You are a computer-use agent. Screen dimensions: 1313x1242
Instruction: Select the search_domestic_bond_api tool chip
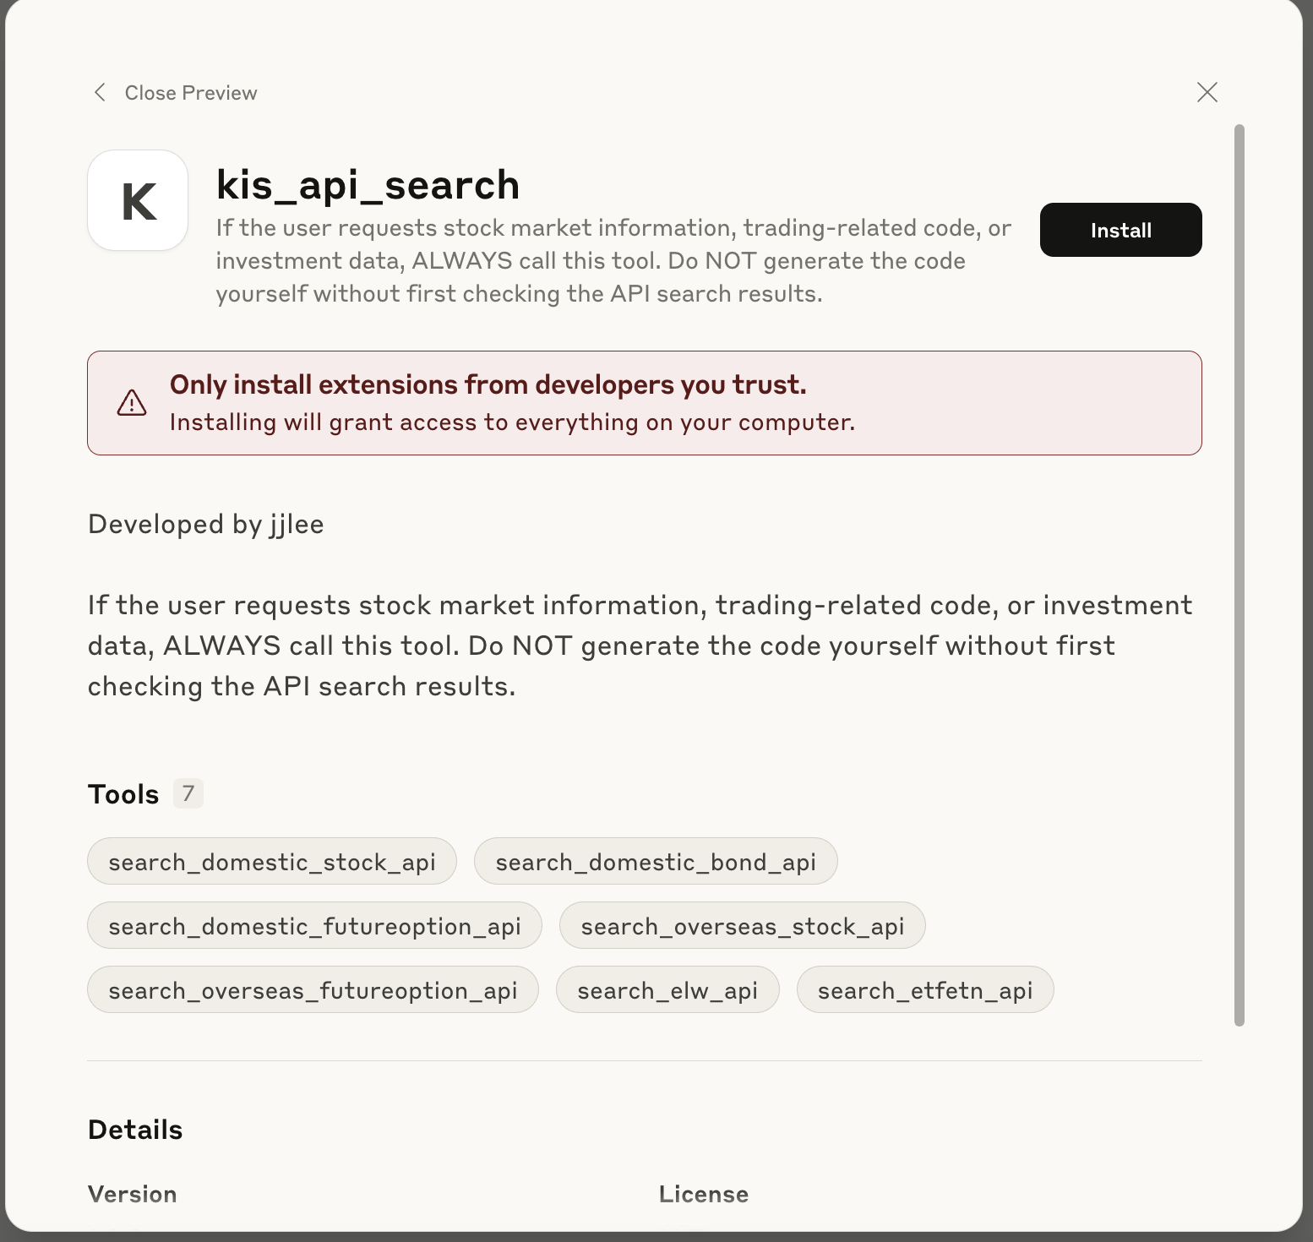click(x=656, y=862)
